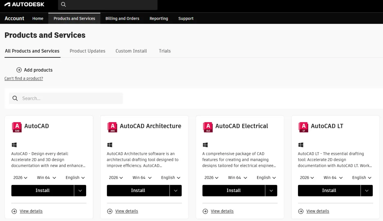Open the 2026 version dropdown for AutoCAD
The image size is (383, 221).
20,177
